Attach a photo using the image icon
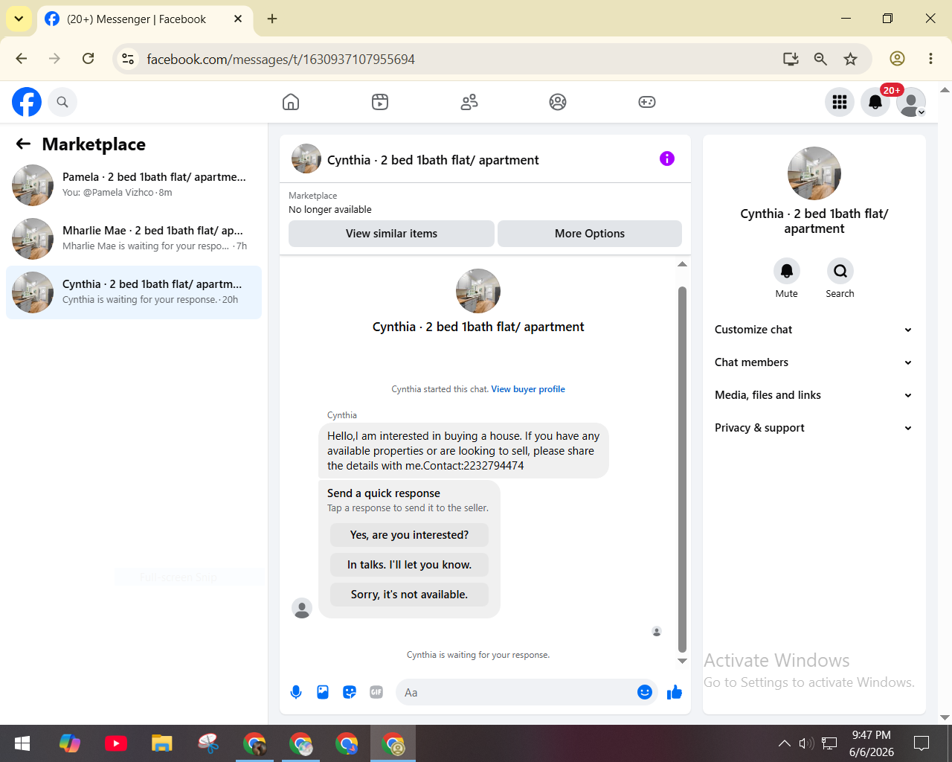This screenshot has height=762, width=952. pyautogui.click(x=323, y=692)
